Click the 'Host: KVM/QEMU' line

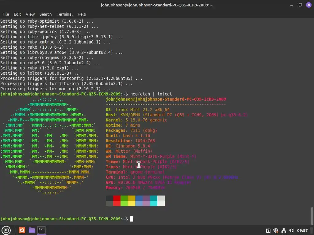pos(177,115)
